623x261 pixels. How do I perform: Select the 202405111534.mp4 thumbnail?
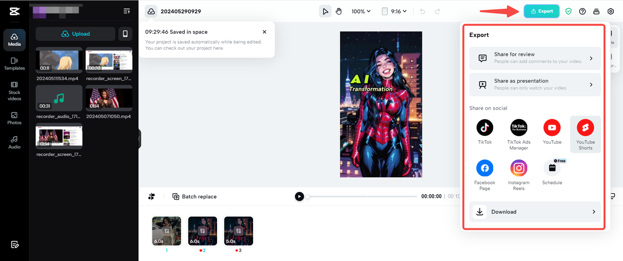tap(59, 60)
